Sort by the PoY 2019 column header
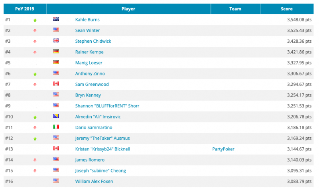319x188 pixels. [25, 9]
